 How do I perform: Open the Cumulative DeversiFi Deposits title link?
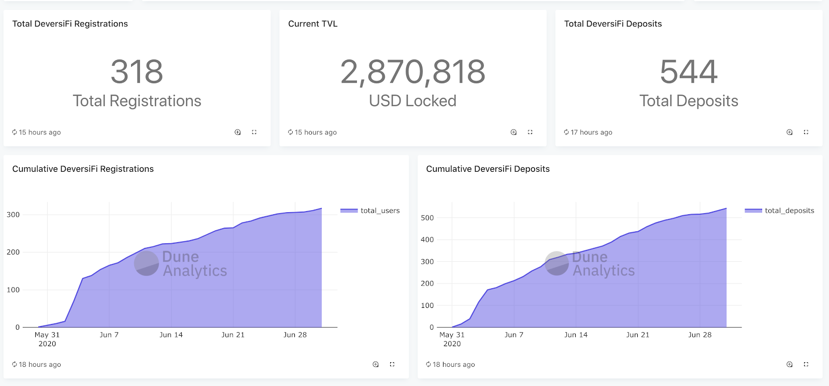click(488, 169)
